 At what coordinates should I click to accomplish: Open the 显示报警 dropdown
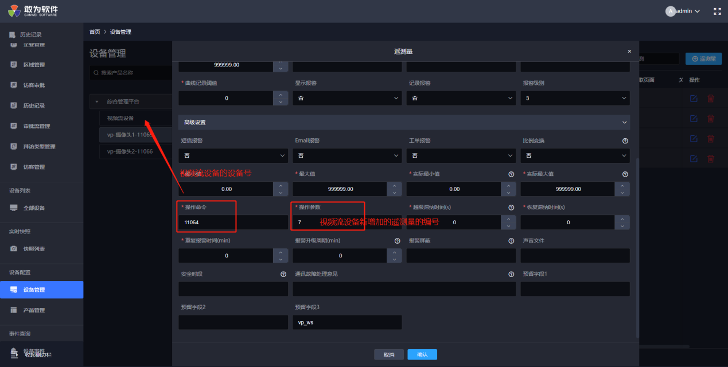[347, 98]
